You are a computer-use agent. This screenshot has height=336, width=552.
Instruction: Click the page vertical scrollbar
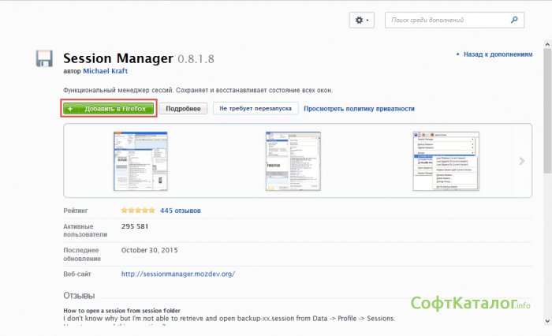(x=546, y=158)
